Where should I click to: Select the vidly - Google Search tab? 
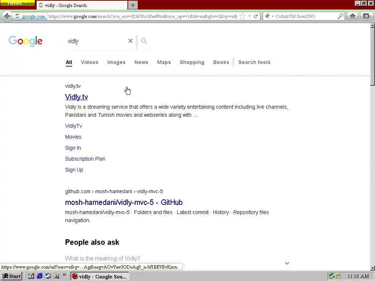82,5
